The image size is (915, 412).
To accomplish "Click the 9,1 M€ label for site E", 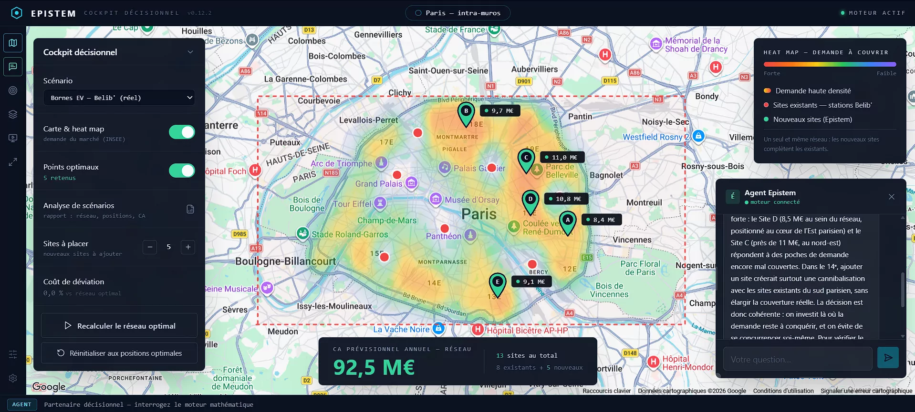I will click(x=531, y=281).
